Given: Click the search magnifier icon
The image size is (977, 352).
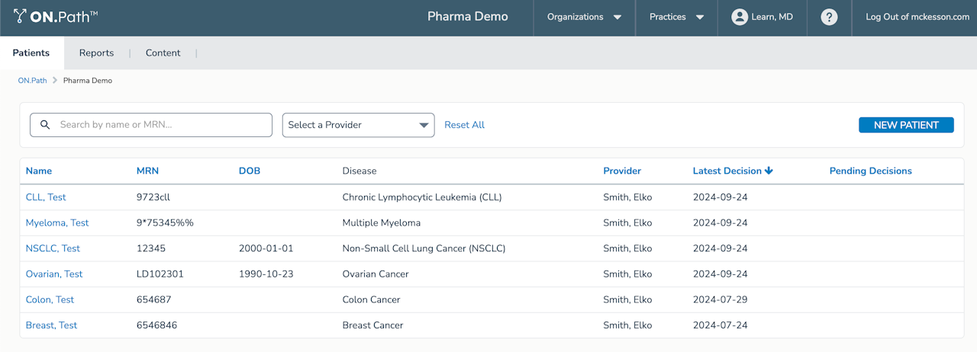Looking at the screenshot, I should [x=45, y=125].
